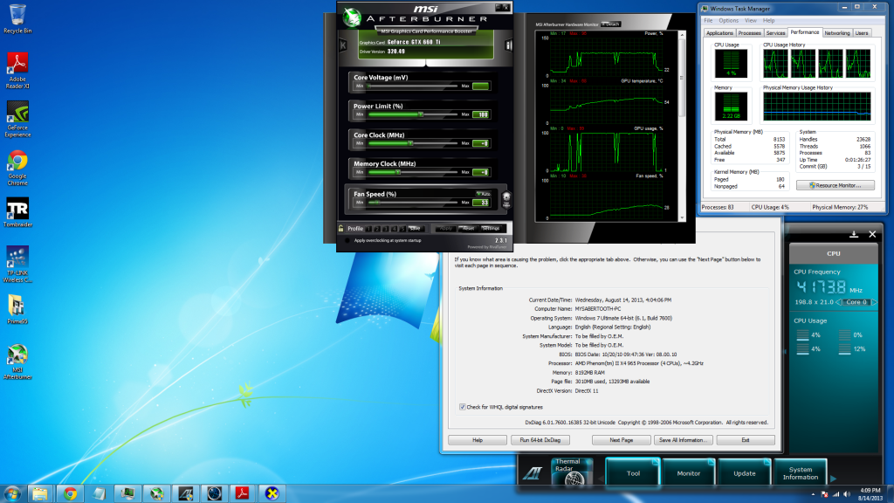This screenshot has height=503, width=894.
Task: Click Save All Information button
Action: [684, 440]
